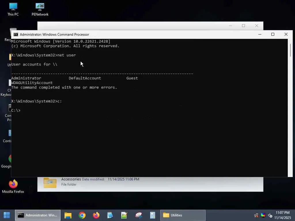
Task: Open File Explorer from the taskbar
Action: pyautogui.click(x=68, y=215)
